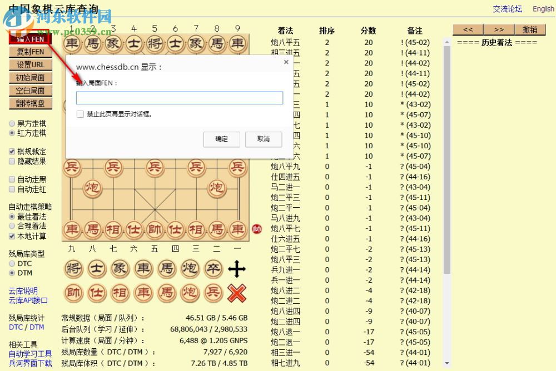Click the red X piece-removal icon
This screenshot has height=371, width=556.
click(x=237, y=293)
